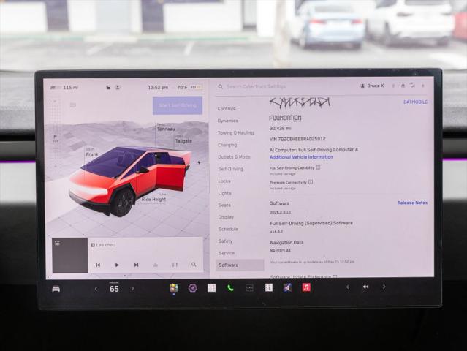Open Outlets & Mods menu

tap(234, 157)
